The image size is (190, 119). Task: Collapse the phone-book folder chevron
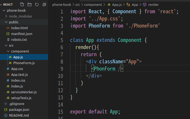[4, 11]
